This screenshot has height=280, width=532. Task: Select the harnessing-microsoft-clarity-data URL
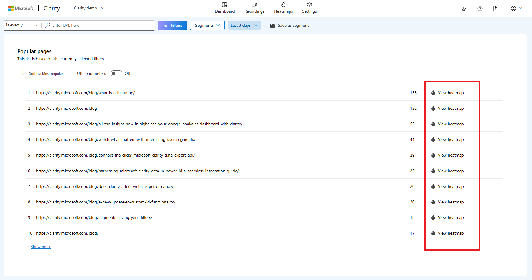137,171
